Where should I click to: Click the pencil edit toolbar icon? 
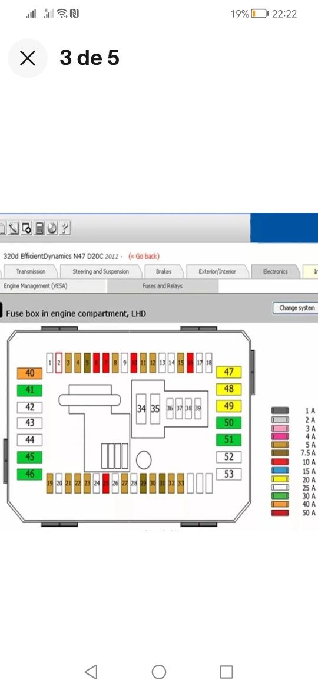point(15,228)
